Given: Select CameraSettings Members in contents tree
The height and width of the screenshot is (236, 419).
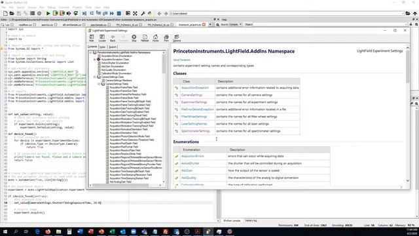Looking at the screenshot, I should (x=118, y=80).
